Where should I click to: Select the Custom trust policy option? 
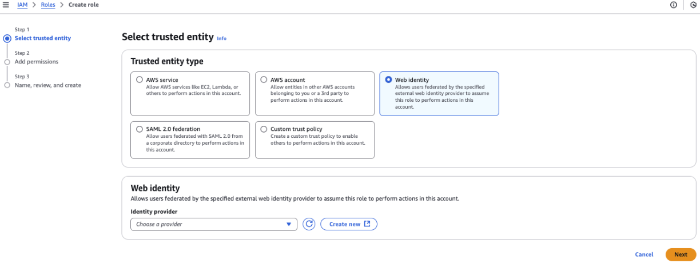pos(264,129)
